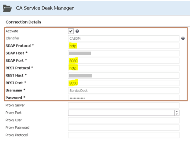191x142 pixels.
Task: Click the SOAP Port field showing 8080
Action: point(124,61)
